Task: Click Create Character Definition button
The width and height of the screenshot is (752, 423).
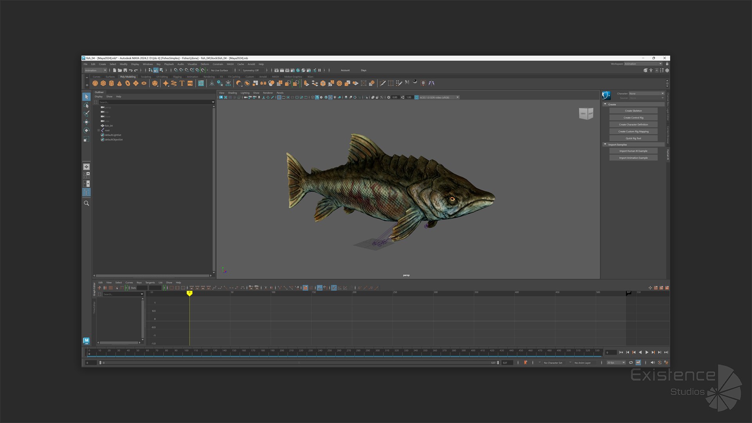Action: pos(633,125)
